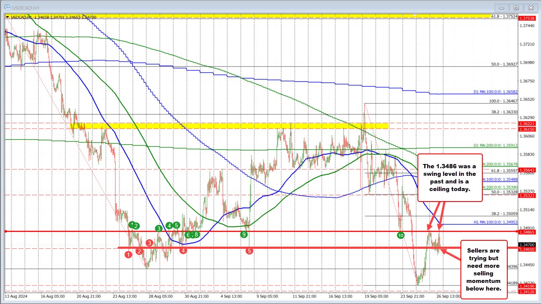
Task: Click green circle marker 3 near late August
Action: [159, 228]
